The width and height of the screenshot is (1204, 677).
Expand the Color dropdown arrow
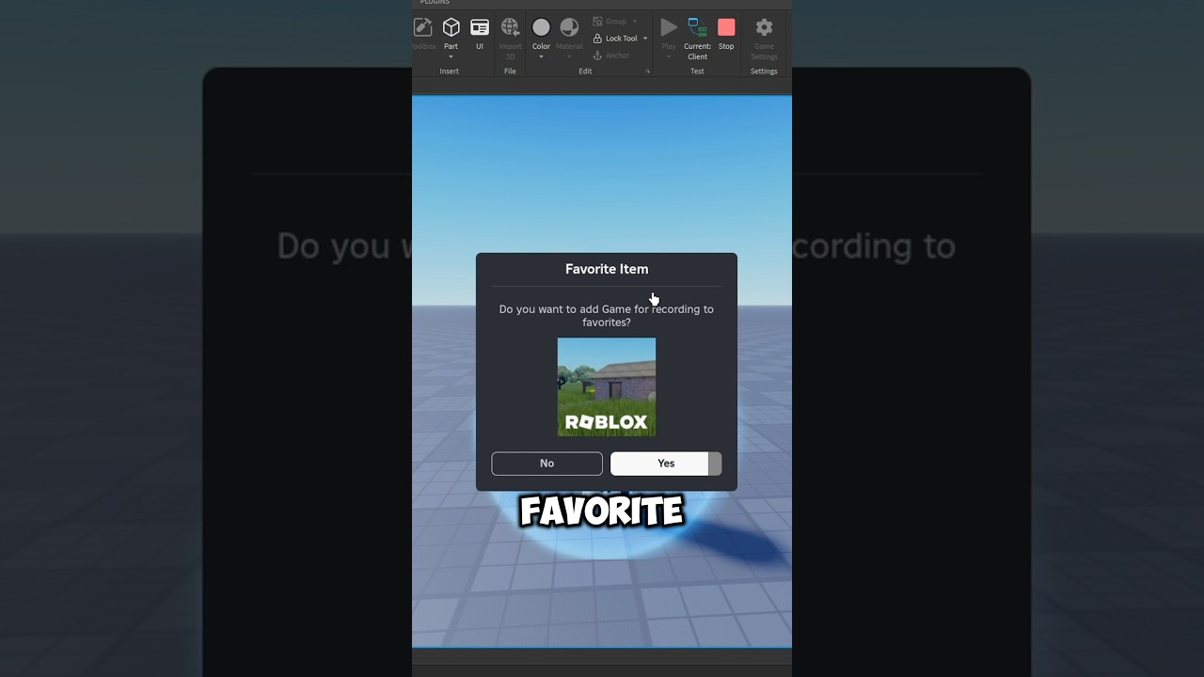[x=541, y=57]
